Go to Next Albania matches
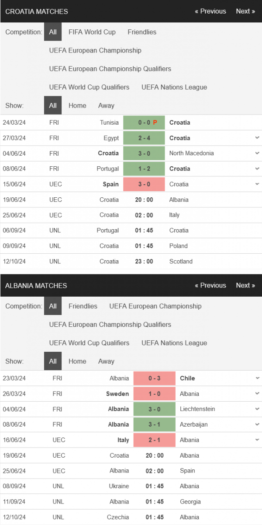262x525 pixels. click(245, 285)
